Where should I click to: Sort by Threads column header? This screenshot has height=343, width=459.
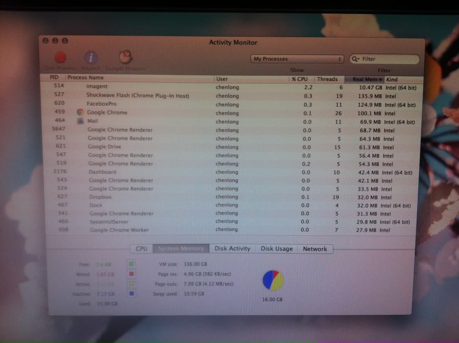[x=327, y=79]
